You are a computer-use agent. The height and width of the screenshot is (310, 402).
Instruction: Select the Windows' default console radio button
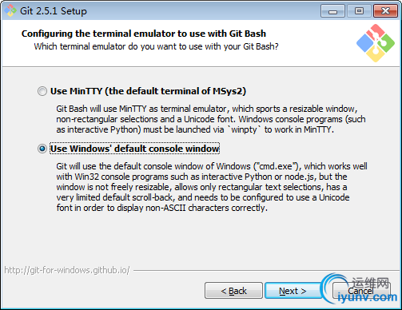tap(42, 149)
